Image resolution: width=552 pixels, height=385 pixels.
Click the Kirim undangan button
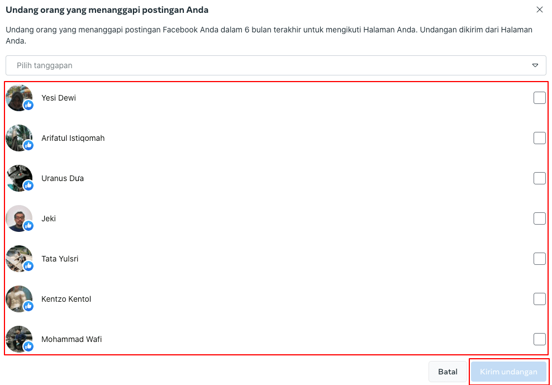tap(508, 372)
